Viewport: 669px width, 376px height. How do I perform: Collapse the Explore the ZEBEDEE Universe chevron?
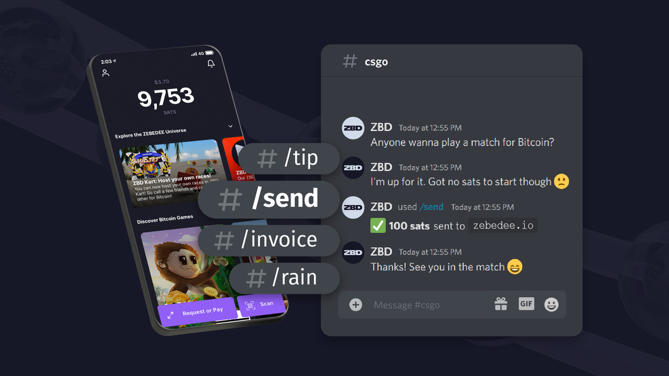(230, 126)
